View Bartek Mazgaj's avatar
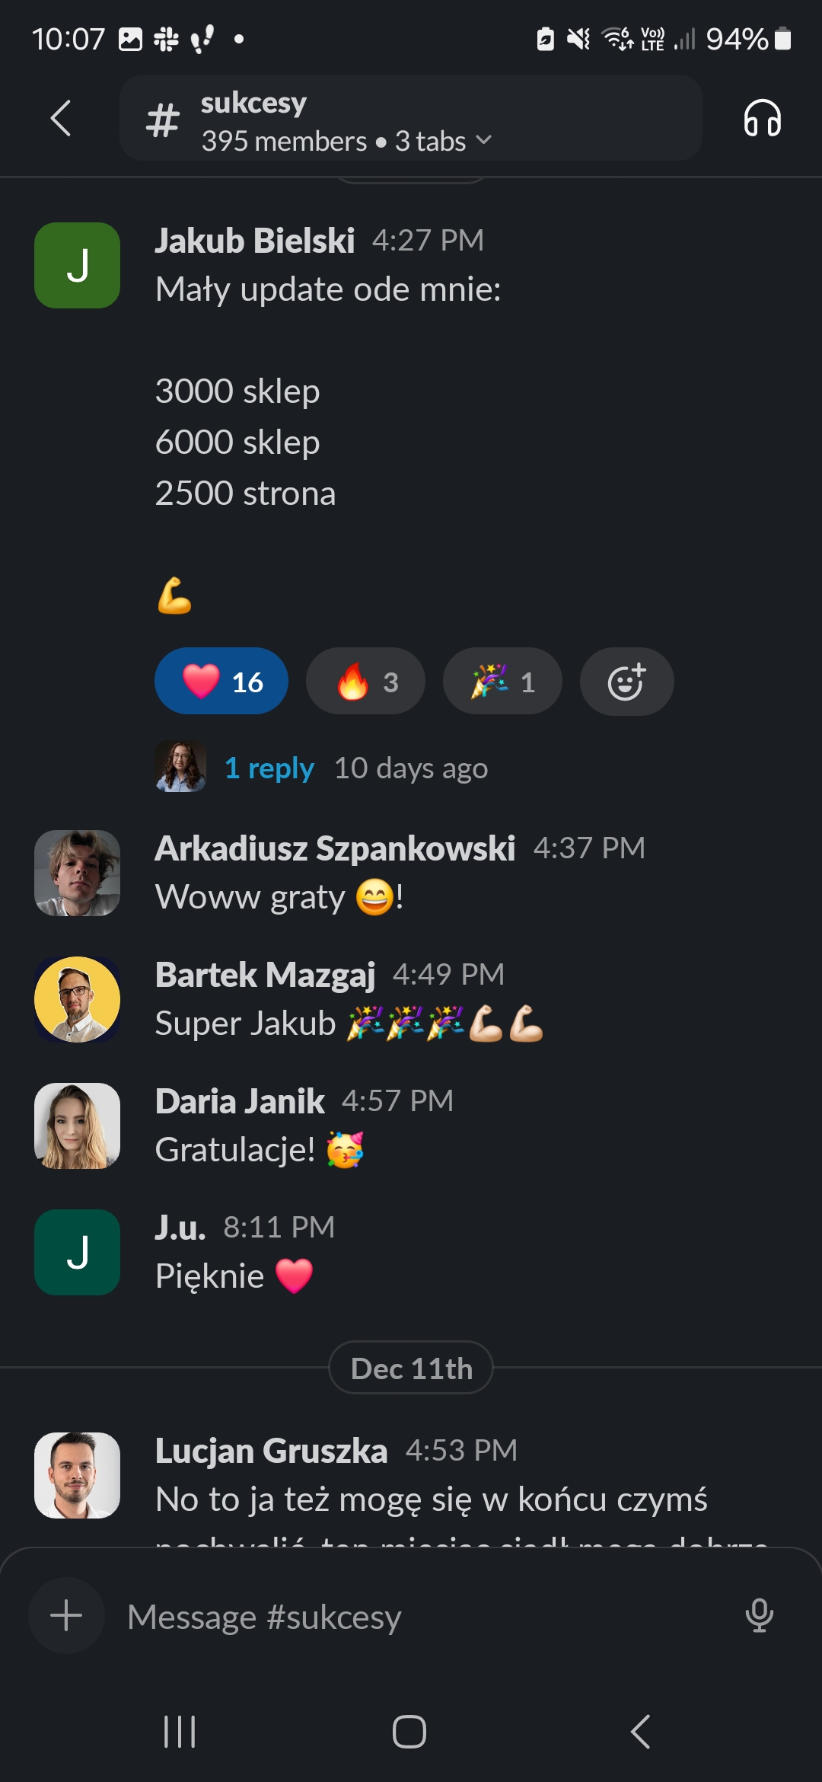The image size is (822, 1782). click(77, 999)
